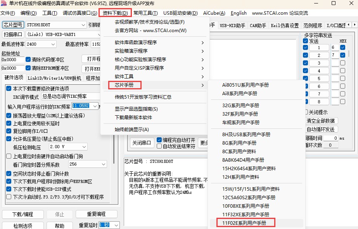Open the 文件(F) menu
Image resolution: width=358 pixels, height=229 pixels.
(x=8, y=13)
